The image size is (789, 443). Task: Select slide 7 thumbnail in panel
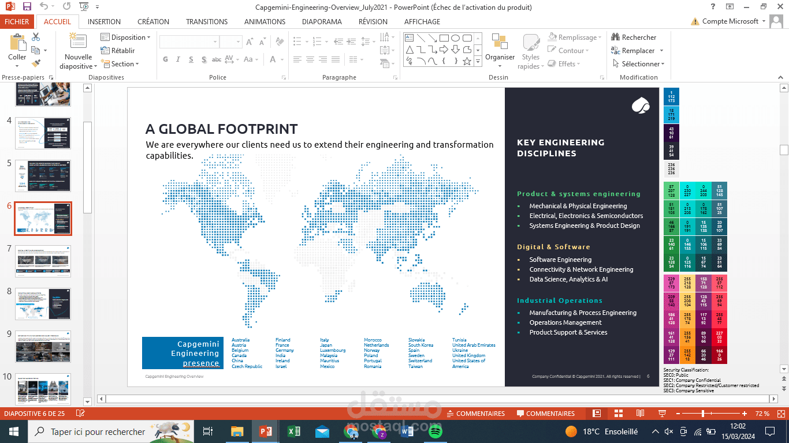[43, 261]
